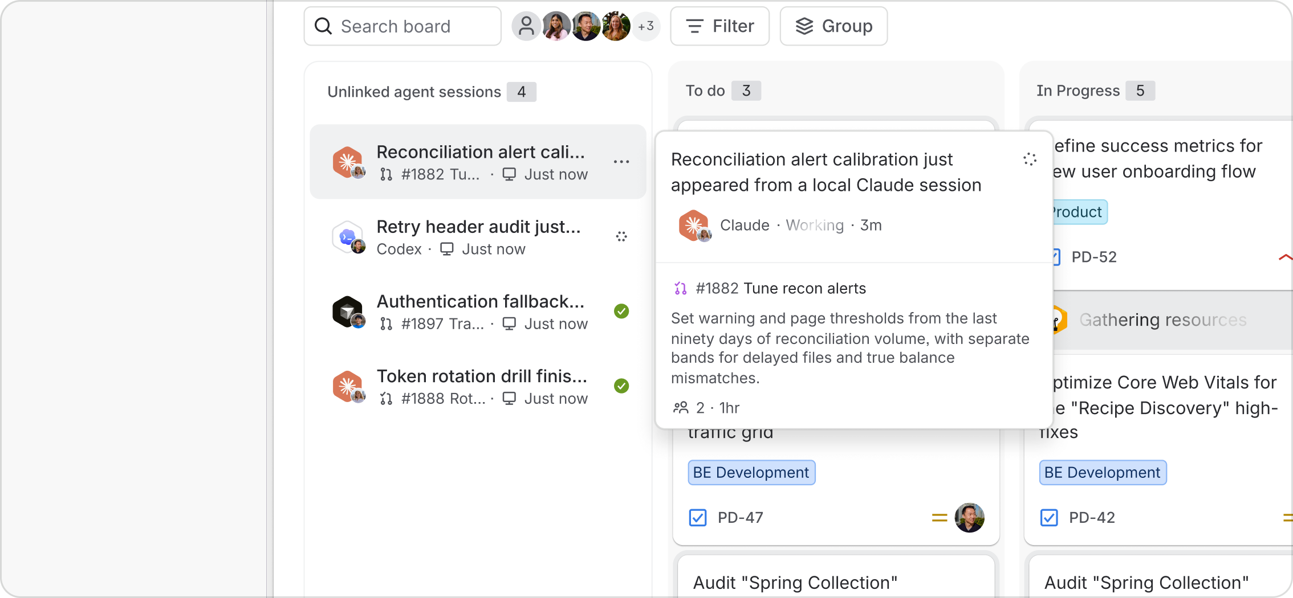Viewport: 1293px width, 598px height.
Task: Click the pull request icon beside #1897 Tra...
Action: 386,324
